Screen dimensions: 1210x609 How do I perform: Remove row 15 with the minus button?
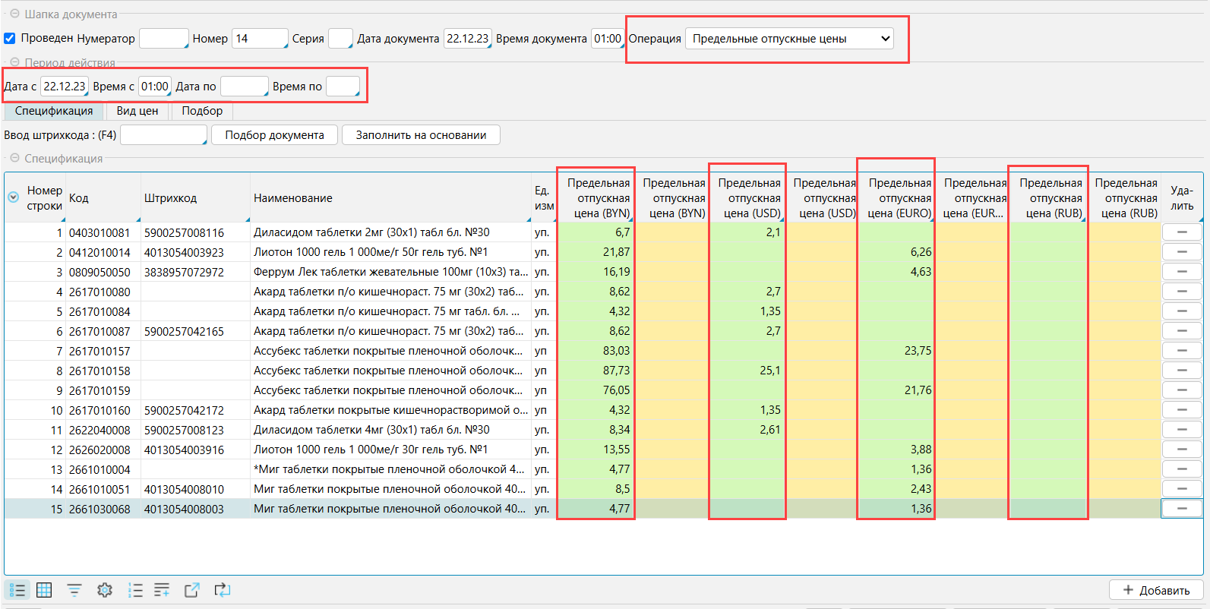point(1181,509)
